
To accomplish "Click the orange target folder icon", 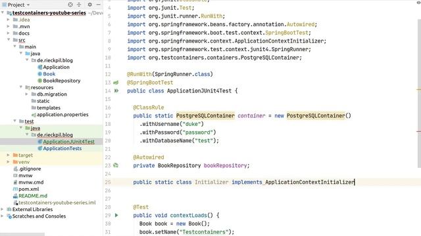I will point(15,155).
